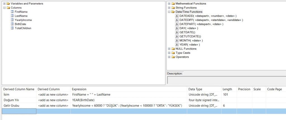Click the Mathematical Functions folder icon
This screenshot has width=286, height=120.
pos(173,4)
